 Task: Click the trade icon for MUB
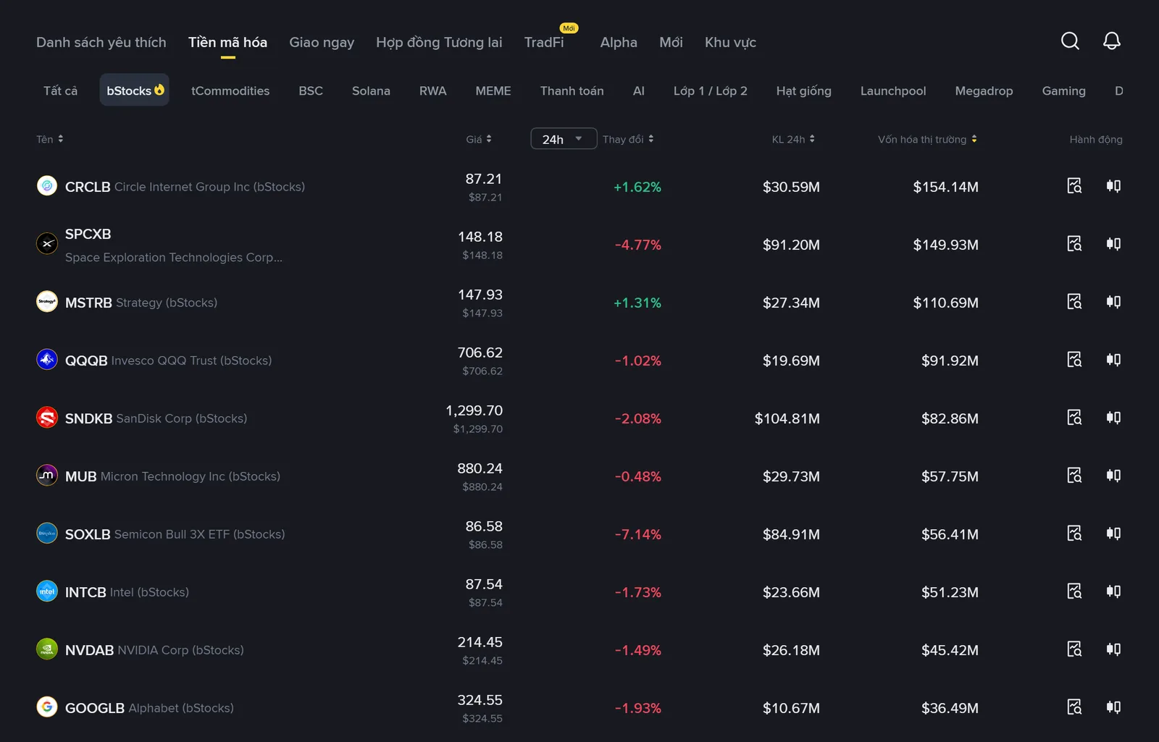point(1113,476)
